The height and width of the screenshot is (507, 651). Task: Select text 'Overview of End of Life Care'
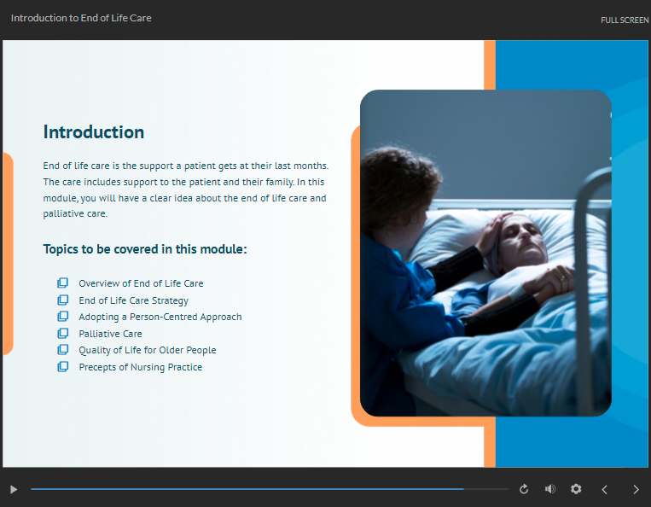[x=141, y=283]
